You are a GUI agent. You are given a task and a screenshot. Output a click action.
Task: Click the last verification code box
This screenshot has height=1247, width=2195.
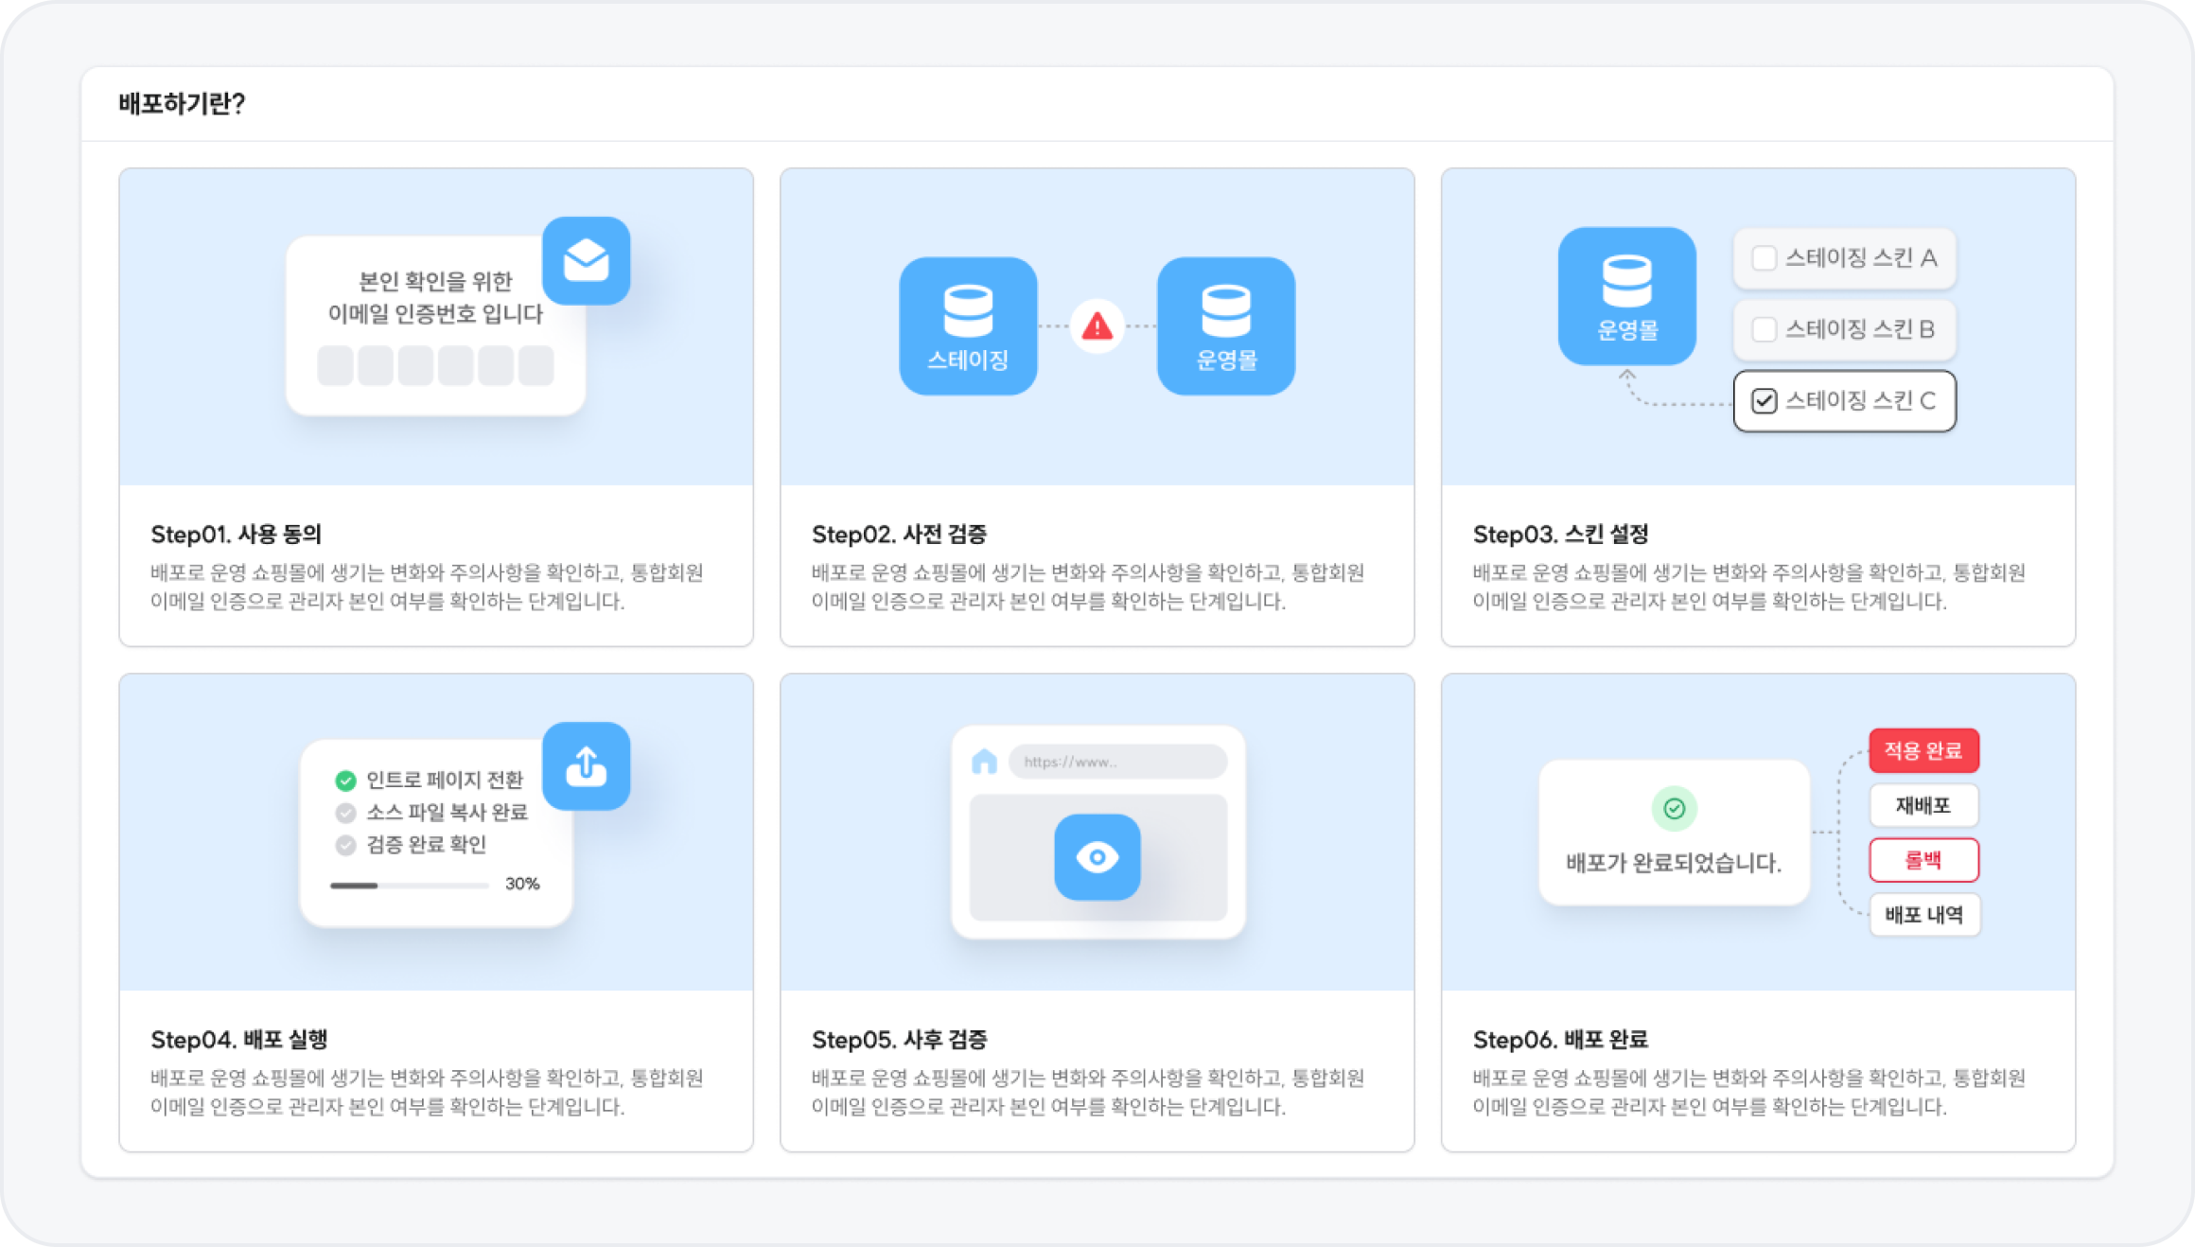pos(536,365)
